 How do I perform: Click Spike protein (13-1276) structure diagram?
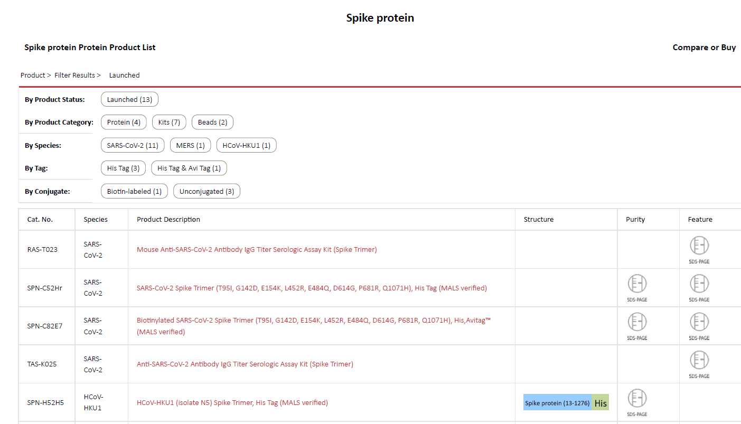(x=557, y=403)
